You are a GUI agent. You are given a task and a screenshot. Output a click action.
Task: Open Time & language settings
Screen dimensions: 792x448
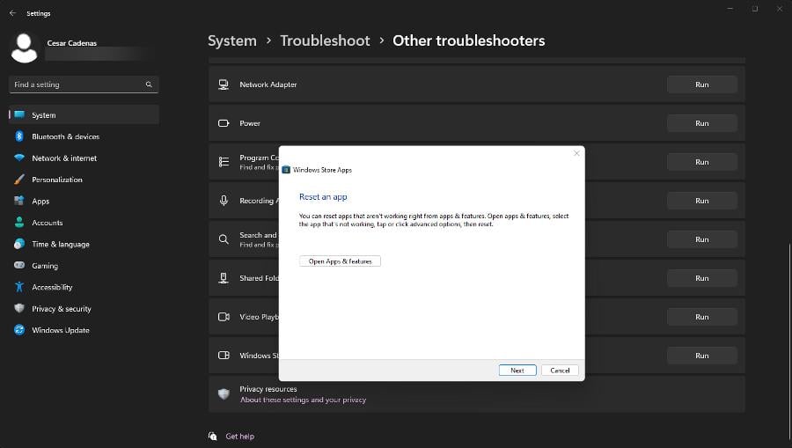[84, 244]
